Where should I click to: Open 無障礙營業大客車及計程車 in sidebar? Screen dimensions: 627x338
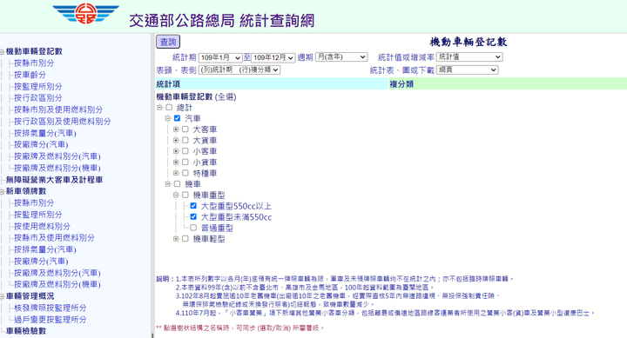54,180
